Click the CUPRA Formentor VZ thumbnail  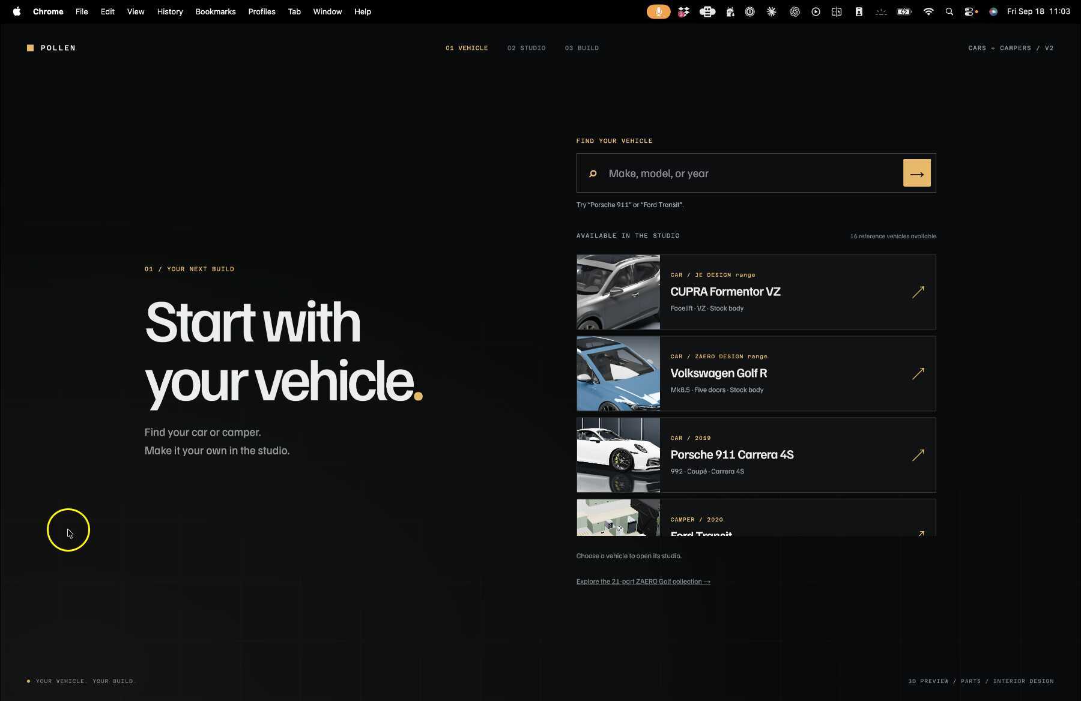pos(619,292)
